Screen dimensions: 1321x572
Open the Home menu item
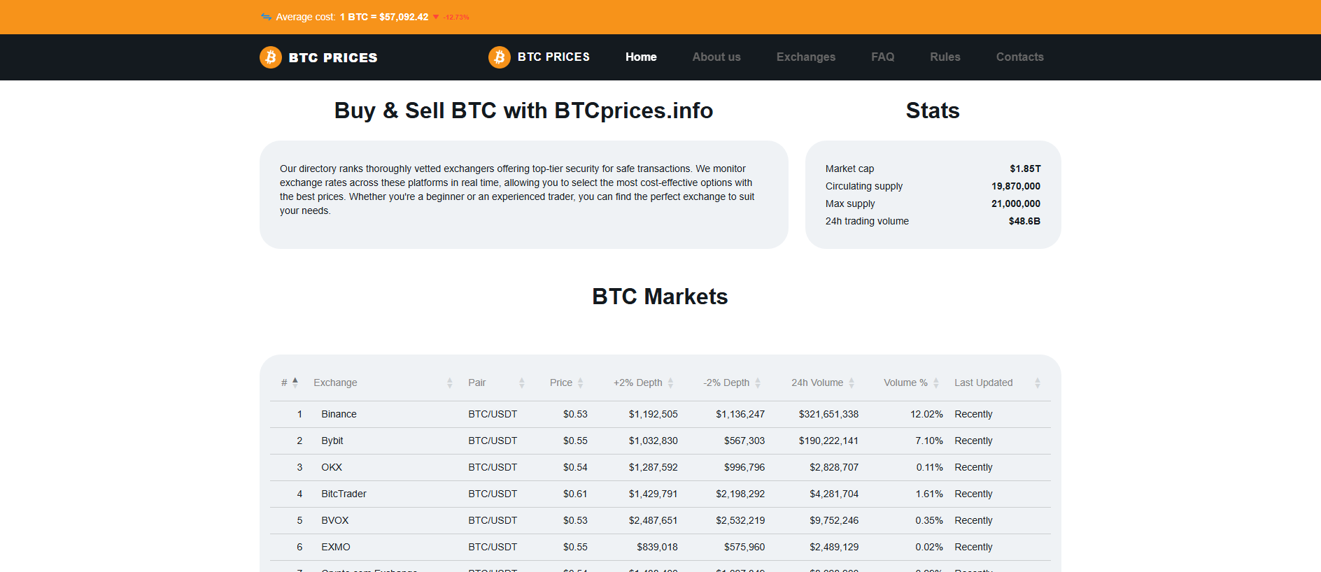[x=641, y=57]
